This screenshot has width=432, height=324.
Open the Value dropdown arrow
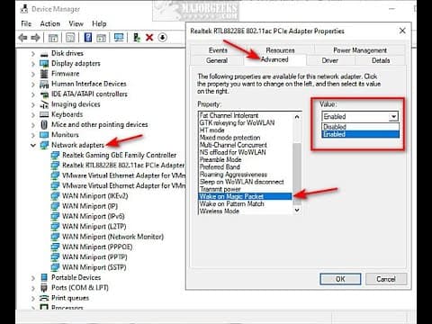(x=393, y=116)
